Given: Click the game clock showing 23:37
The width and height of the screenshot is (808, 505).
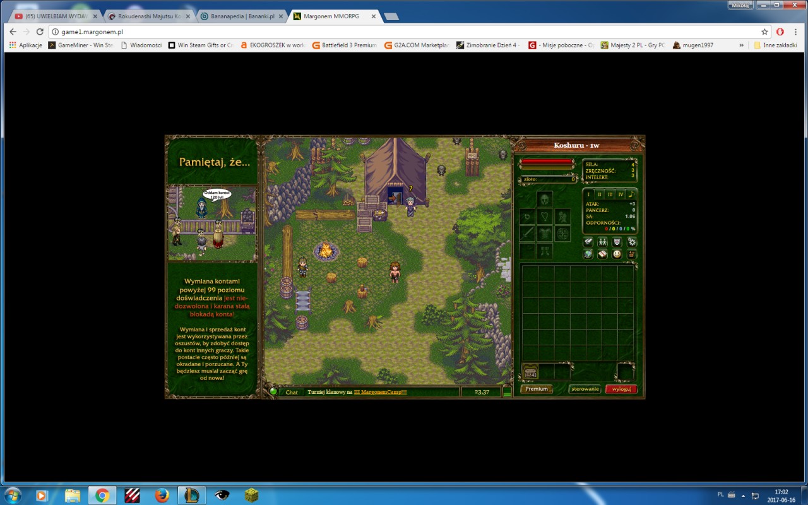Looking at the screenshot, I should tap(481, 392).
